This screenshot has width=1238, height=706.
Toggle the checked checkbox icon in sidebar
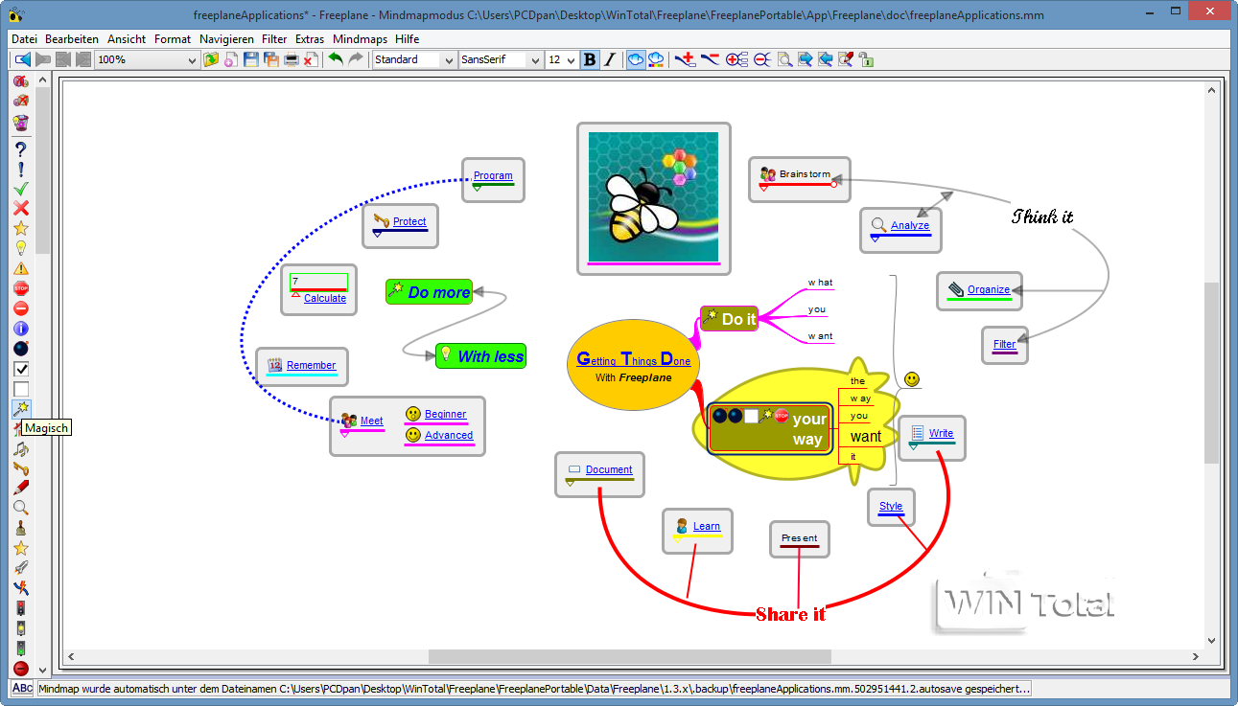(20, 369)
